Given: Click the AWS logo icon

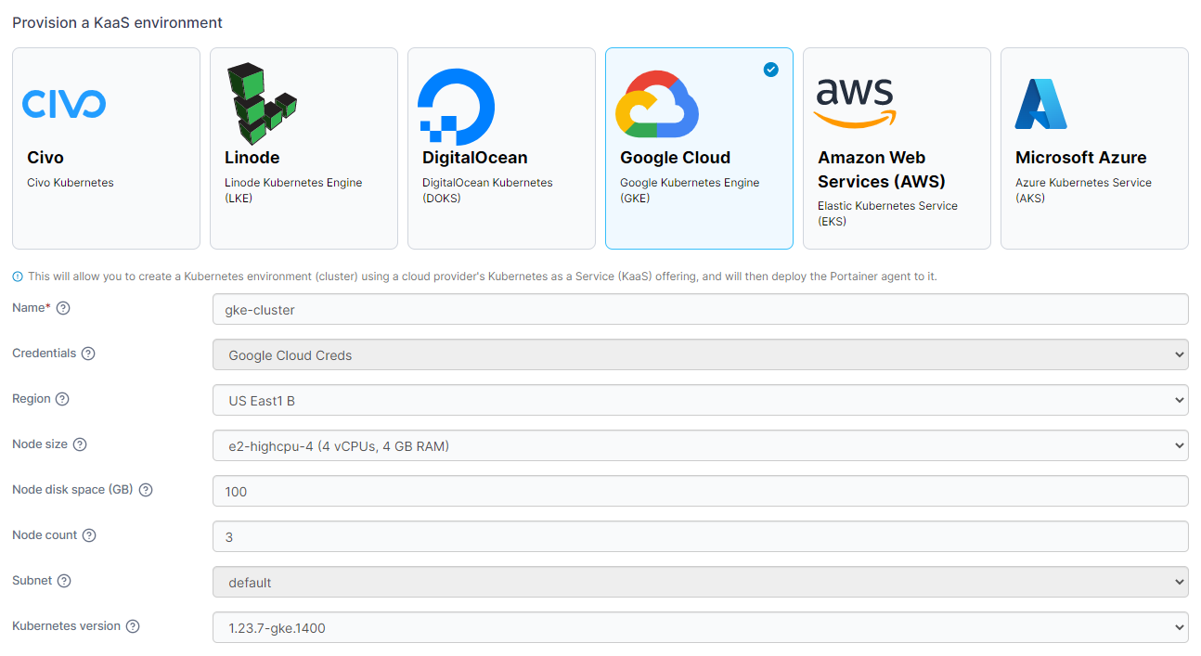Looking at the screenshot, I should click(x=853, y=102).
